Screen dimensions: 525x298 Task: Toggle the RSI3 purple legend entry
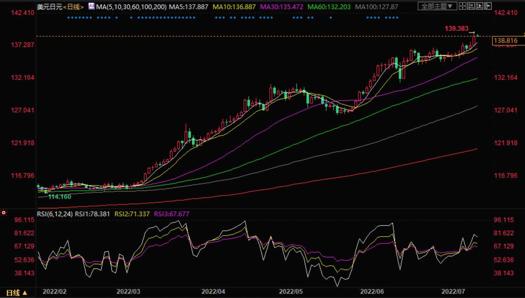(x=172, y=214)
